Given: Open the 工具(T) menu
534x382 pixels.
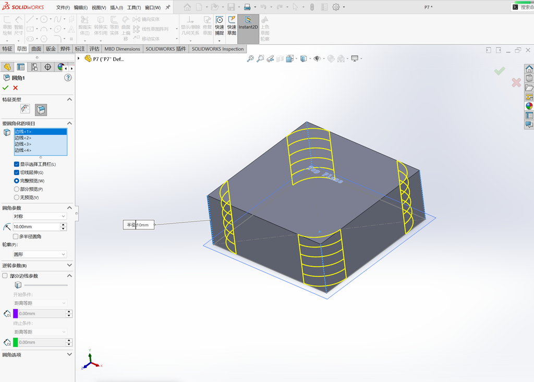Looking at the screenshot, I should click(x=134, y=7).
